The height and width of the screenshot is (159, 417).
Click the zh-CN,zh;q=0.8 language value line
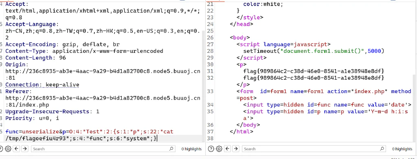102,31
